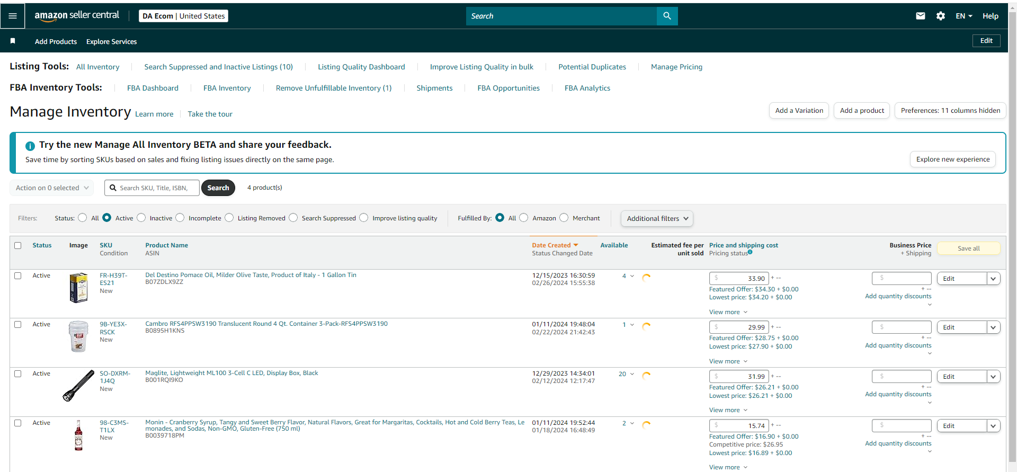Check the box for SKU 98-C3MS-T1LX
This screenshot has width=1017, height=472.
18,423
